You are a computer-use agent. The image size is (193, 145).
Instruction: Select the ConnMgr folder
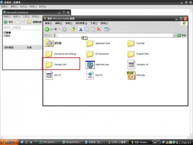point(136,43)
